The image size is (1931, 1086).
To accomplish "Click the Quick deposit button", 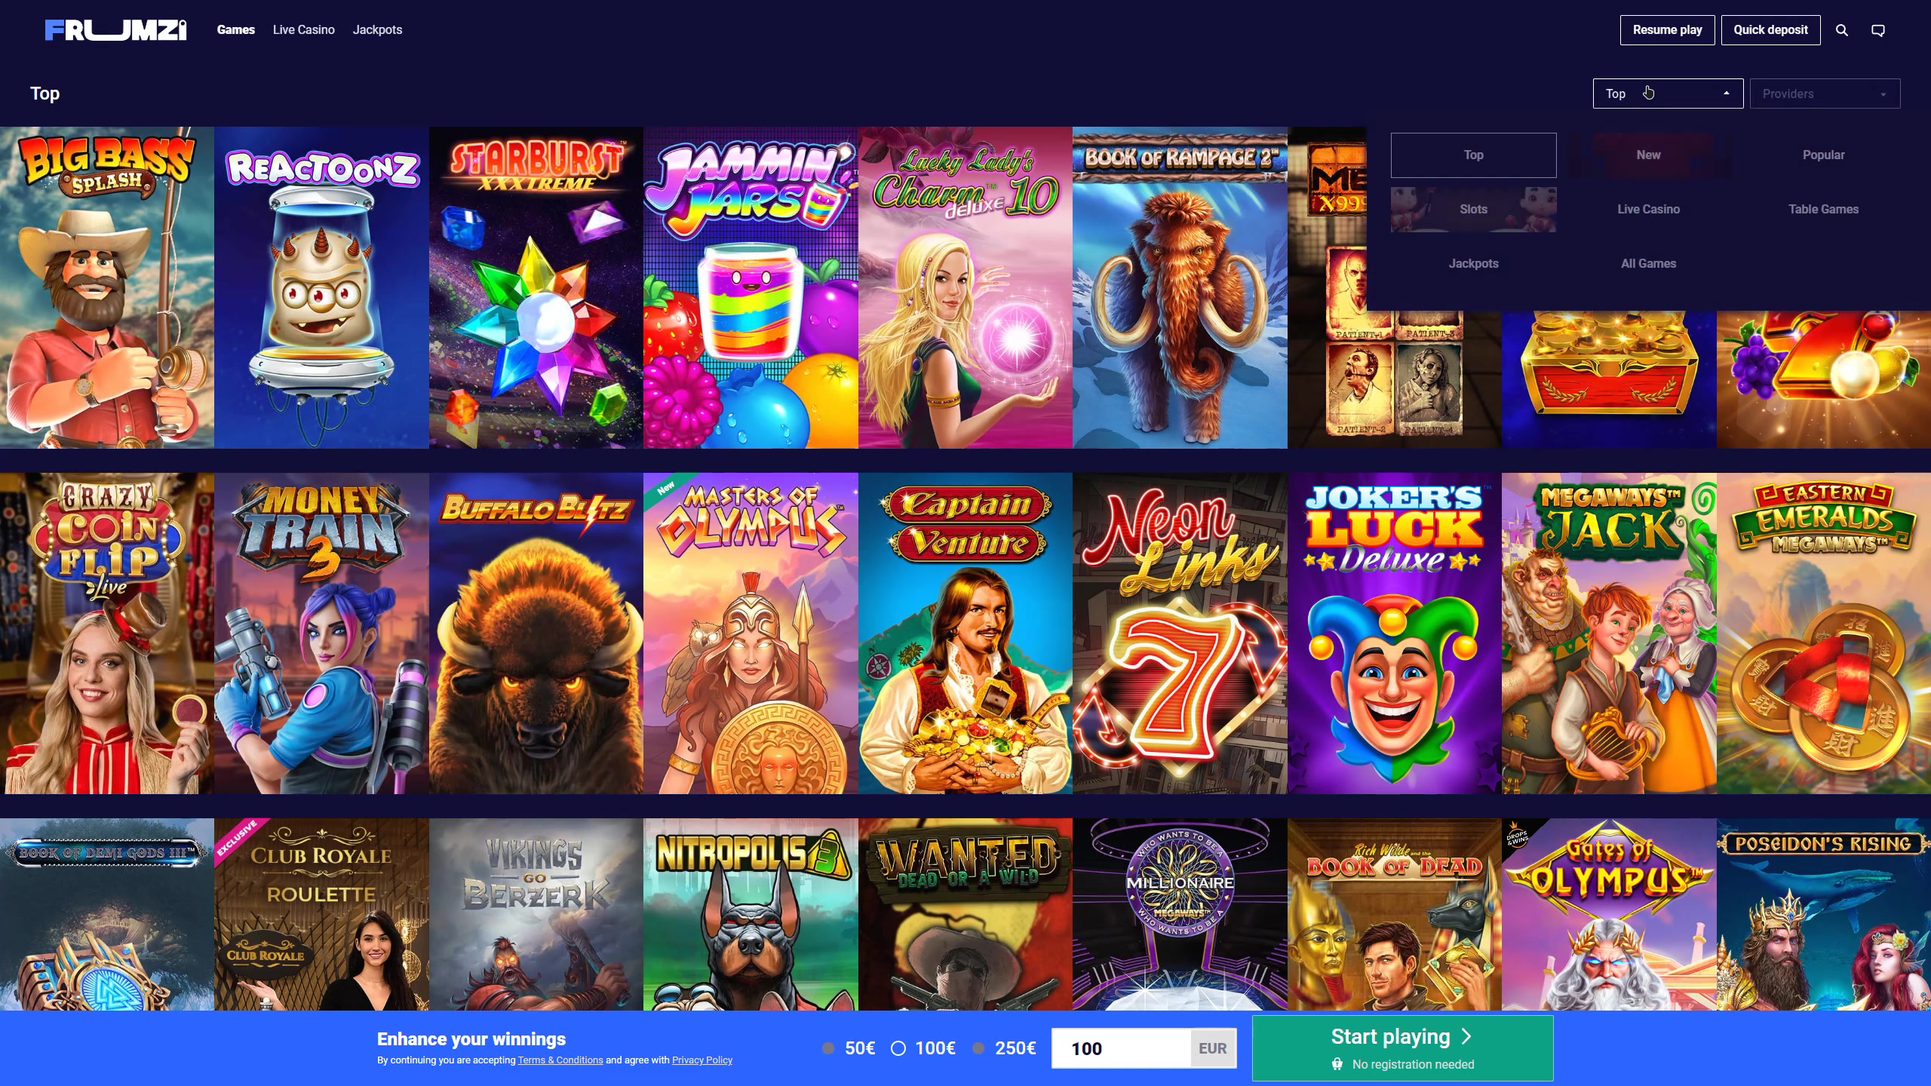I will tap(1770, 30).
